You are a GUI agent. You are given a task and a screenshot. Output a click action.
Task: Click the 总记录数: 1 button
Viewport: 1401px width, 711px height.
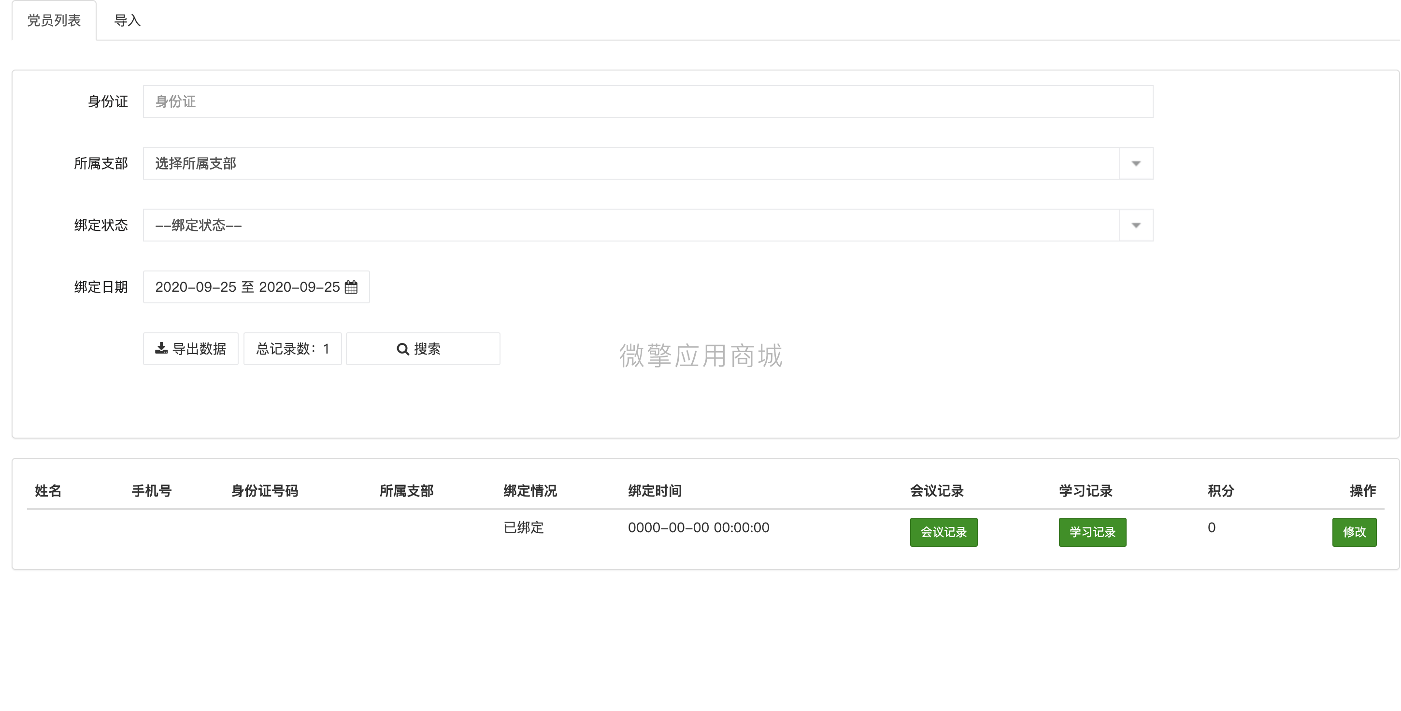tap(293, 349)
